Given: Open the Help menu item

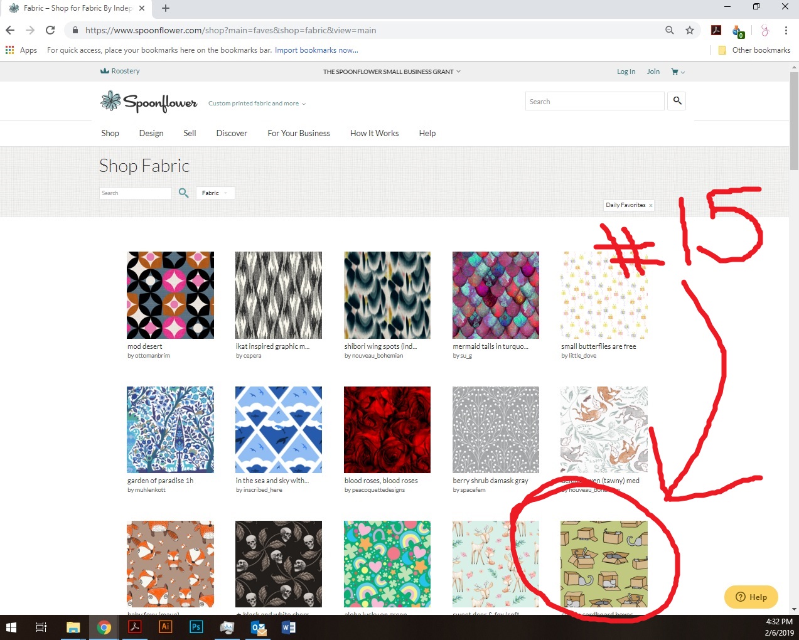Looking at the screenshot, I should pos(427,133).
